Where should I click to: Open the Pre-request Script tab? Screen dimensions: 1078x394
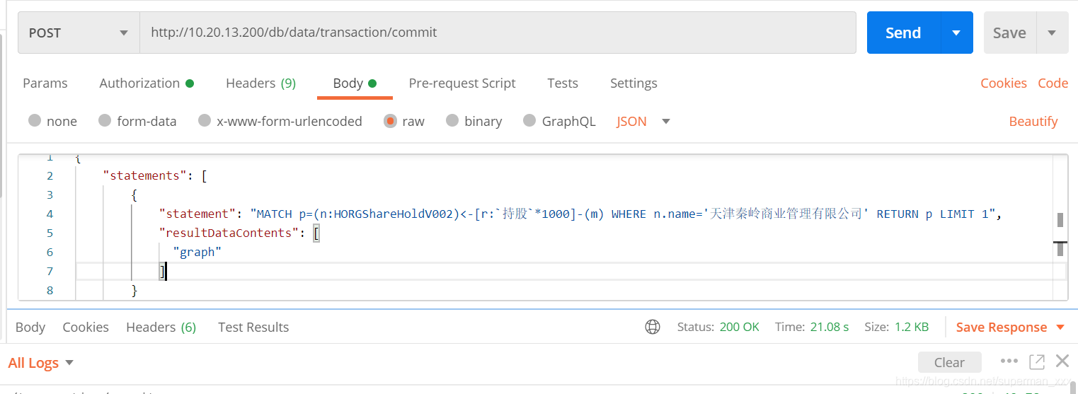462,83
